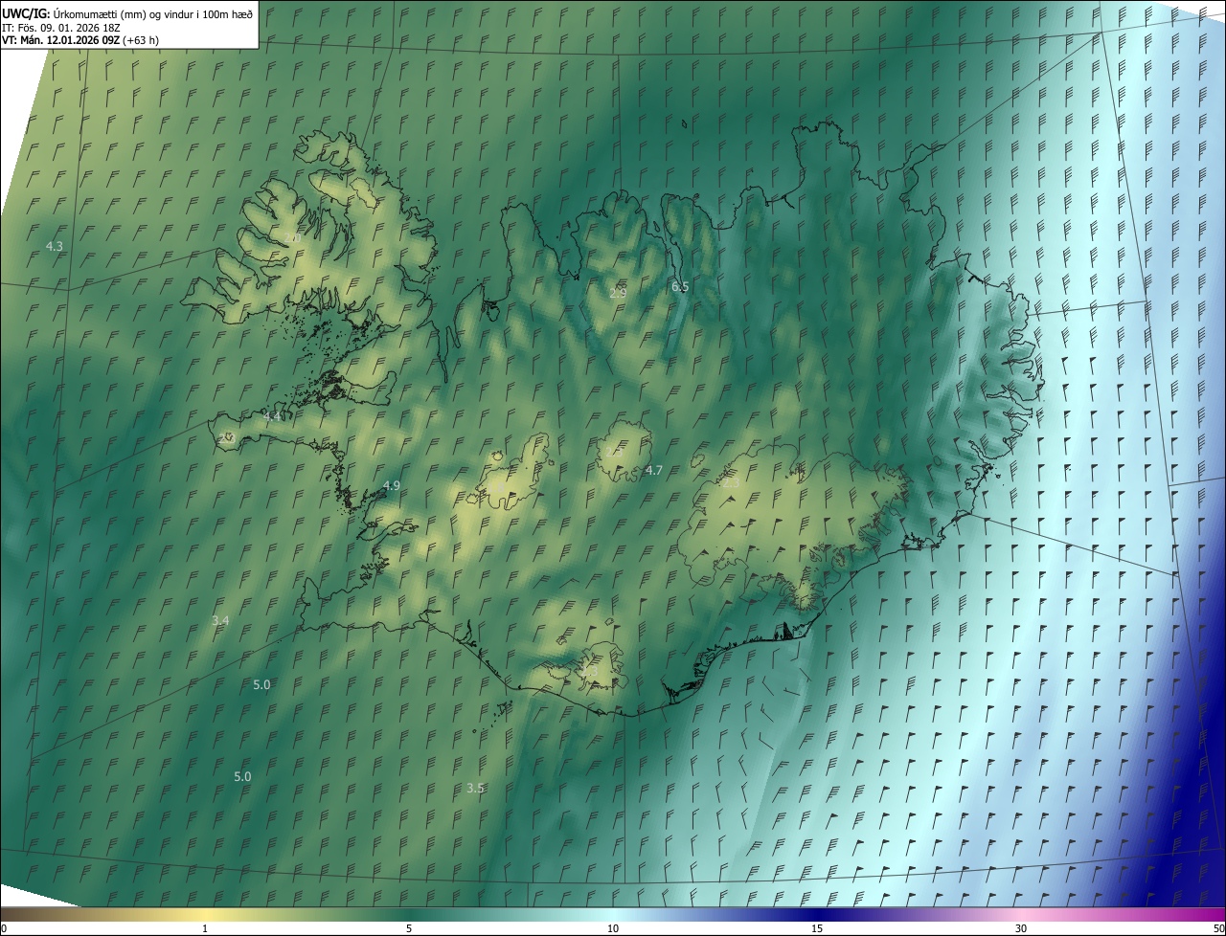Pick the dark navy color band above tick 15
Viewport: 1226px width, 936px height.
click(x=817, y=915)
